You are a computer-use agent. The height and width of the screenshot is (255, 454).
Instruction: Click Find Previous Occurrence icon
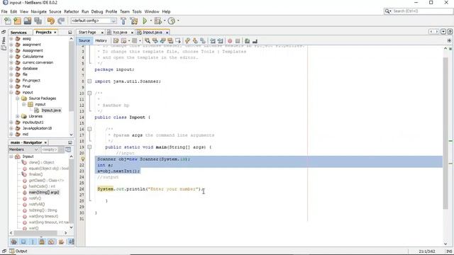coord(155,41)
